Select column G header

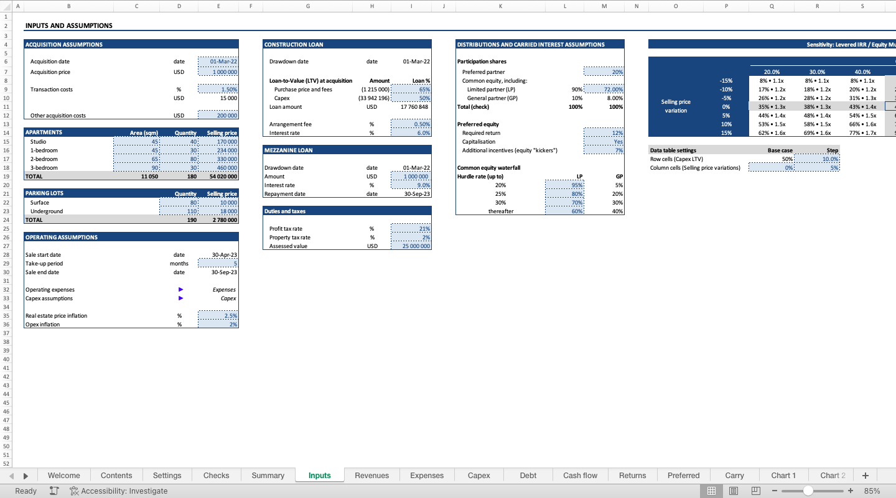pyautogui.click(x=308, y=6)
